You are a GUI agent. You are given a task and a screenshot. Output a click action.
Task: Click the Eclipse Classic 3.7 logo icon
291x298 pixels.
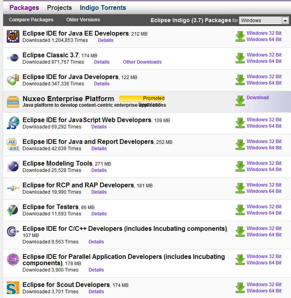(13, 58)
